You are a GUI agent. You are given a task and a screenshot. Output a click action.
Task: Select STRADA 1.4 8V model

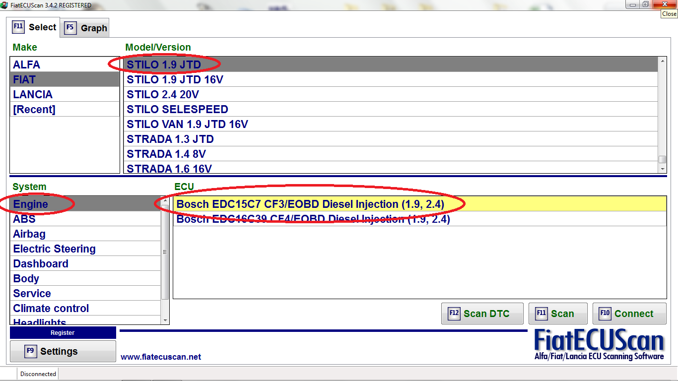point(391,154)
